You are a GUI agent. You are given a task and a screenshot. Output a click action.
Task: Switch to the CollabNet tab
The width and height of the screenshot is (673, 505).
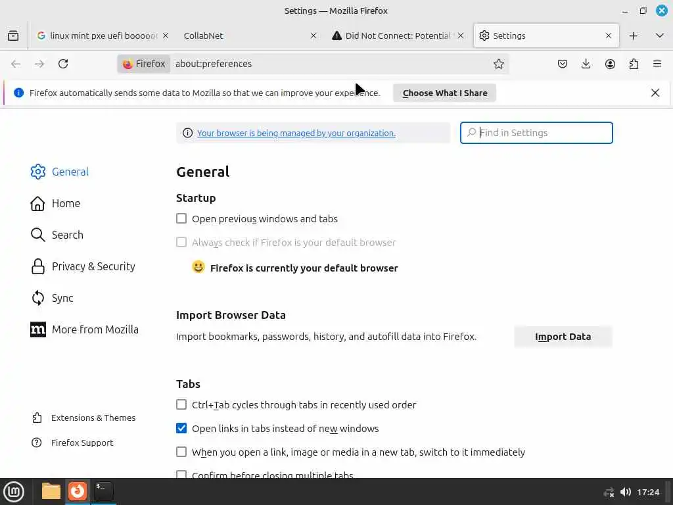243,36
